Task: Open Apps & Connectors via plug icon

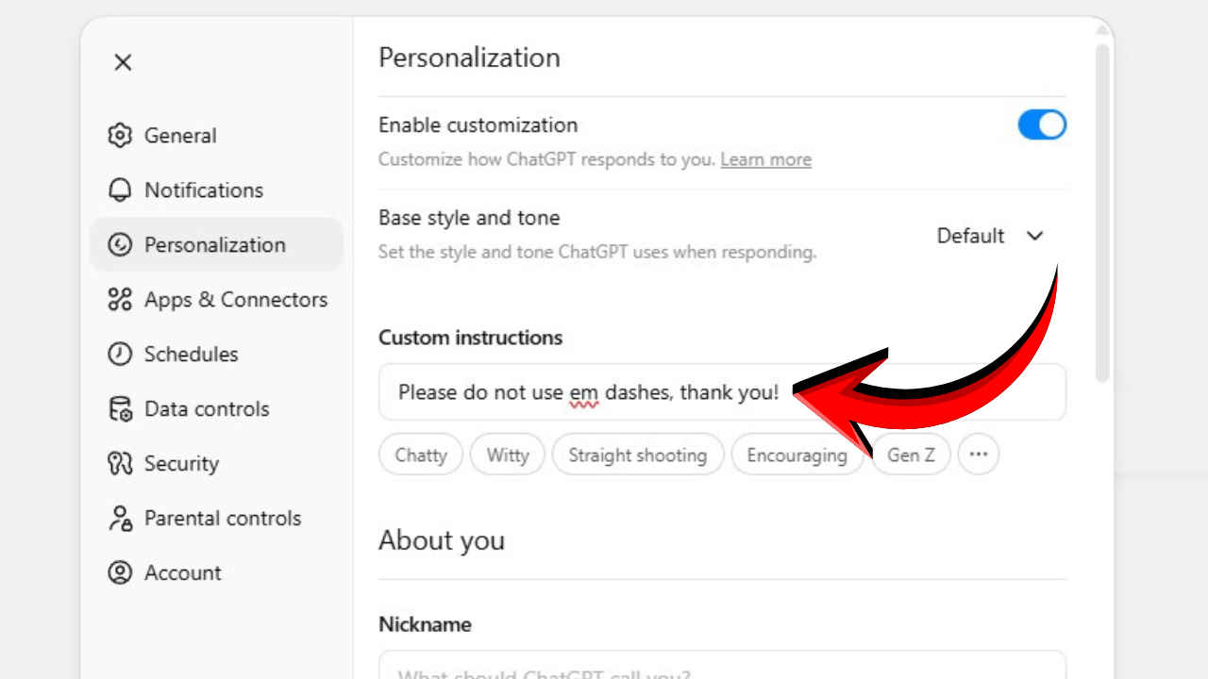Action: tap(120, 299)
